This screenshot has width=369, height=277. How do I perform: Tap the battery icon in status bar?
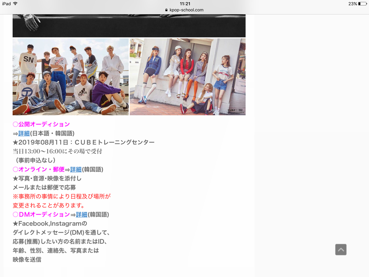click(362, 4)
